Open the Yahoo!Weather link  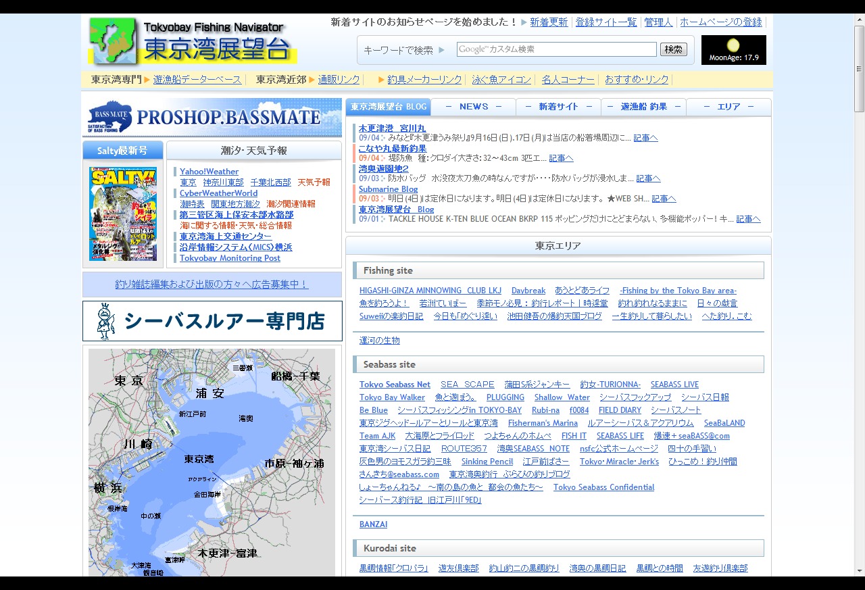(209, 172)
